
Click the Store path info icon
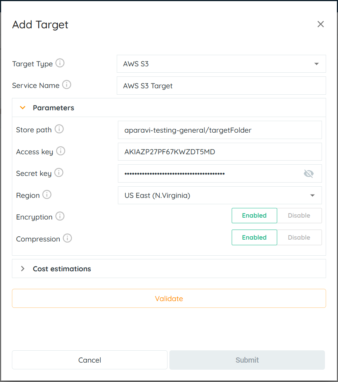59,129
